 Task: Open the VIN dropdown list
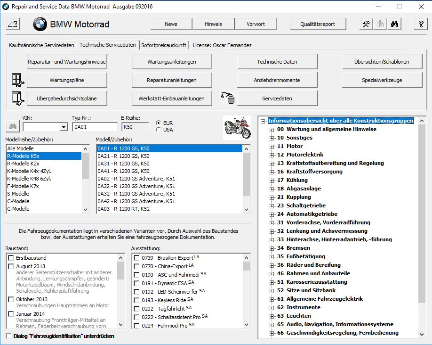(x=64, y=127)
